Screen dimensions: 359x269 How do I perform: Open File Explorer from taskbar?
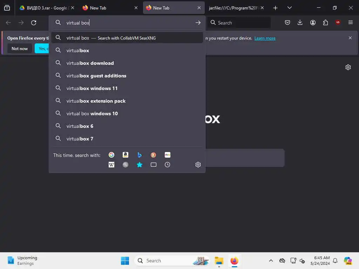coord(219,261)
